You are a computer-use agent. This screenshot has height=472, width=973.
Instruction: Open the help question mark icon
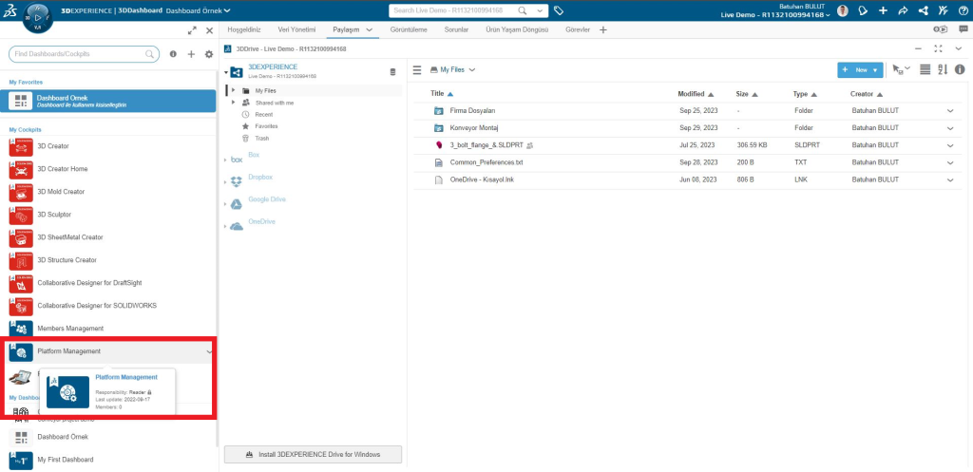[962, 11]
